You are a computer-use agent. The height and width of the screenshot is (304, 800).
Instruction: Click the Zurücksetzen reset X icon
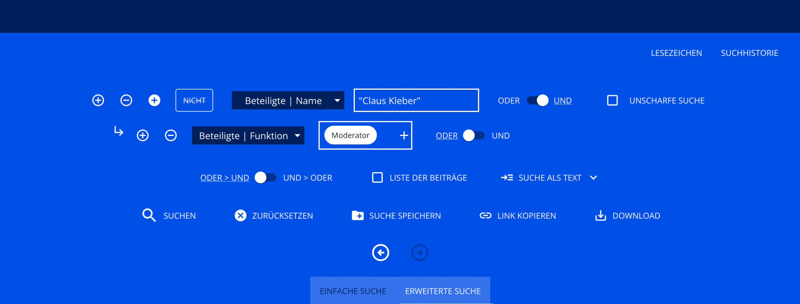(x=240, y=215)
